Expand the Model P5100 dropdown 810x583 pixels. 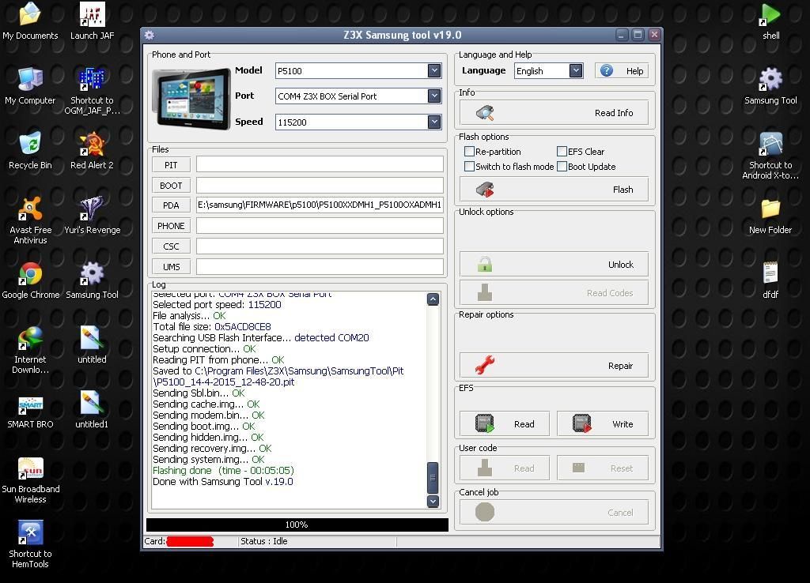tap(434, 71)
